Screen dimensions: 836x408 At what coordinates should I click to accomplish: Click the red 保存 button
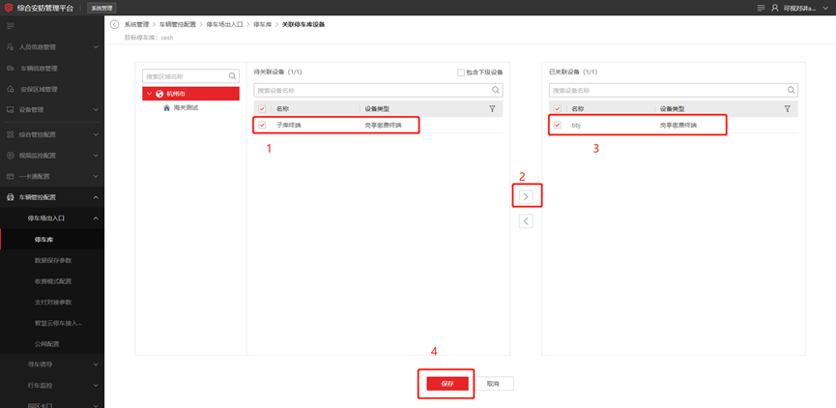[447, 384]
